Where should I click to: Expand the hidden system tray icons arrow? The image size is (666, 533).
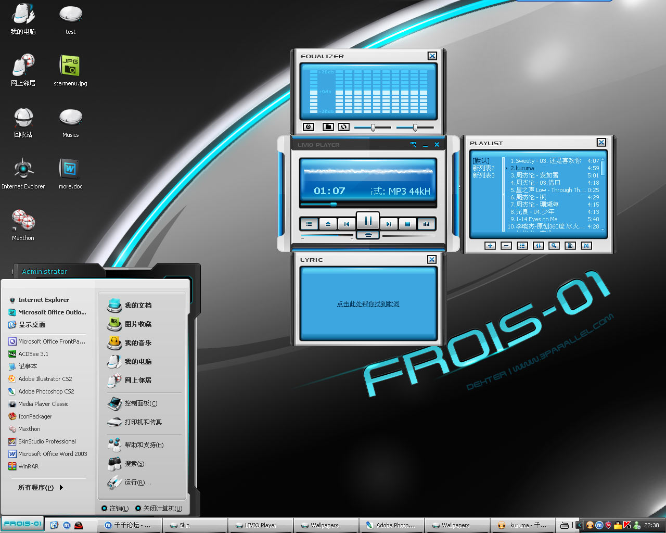(x=579, y=525)
